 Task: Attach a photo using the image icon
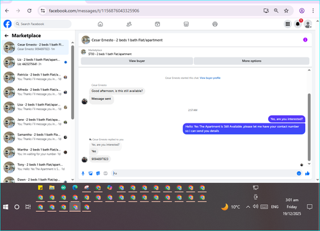click(x=90, y=173)
